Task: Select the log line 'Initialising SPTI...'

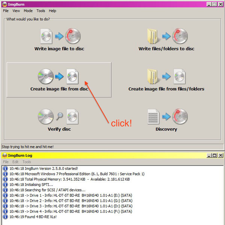Action: coord(31,184)
